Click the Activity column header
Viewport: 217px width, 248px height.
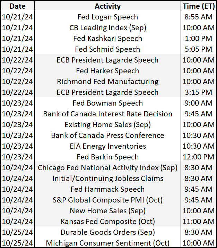pyautogui.click(x=107, y=6)
